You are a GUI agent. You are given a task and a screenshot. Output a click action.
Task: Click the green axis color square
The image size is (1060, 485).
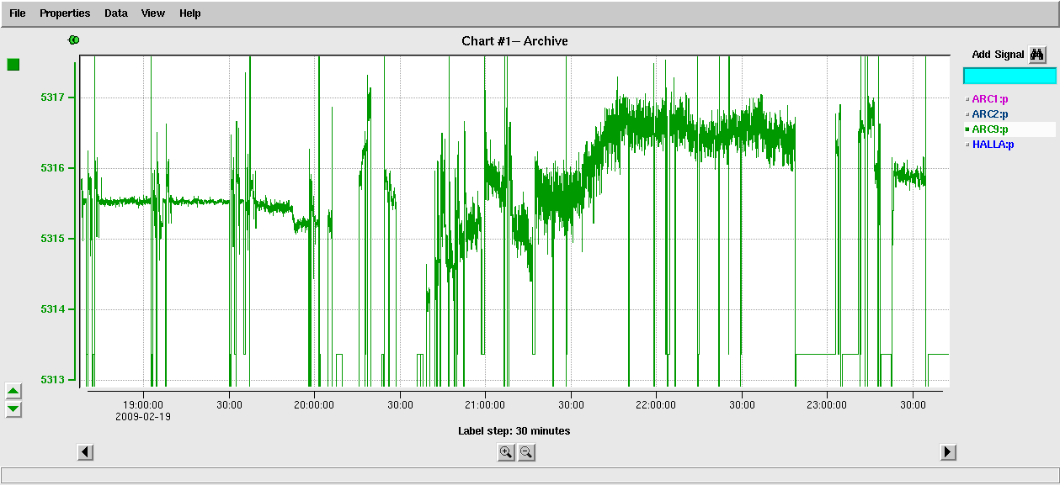point(13,65)
